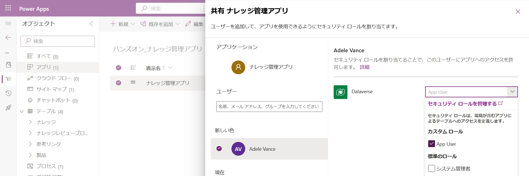Click the list view column icon in header

133,68
